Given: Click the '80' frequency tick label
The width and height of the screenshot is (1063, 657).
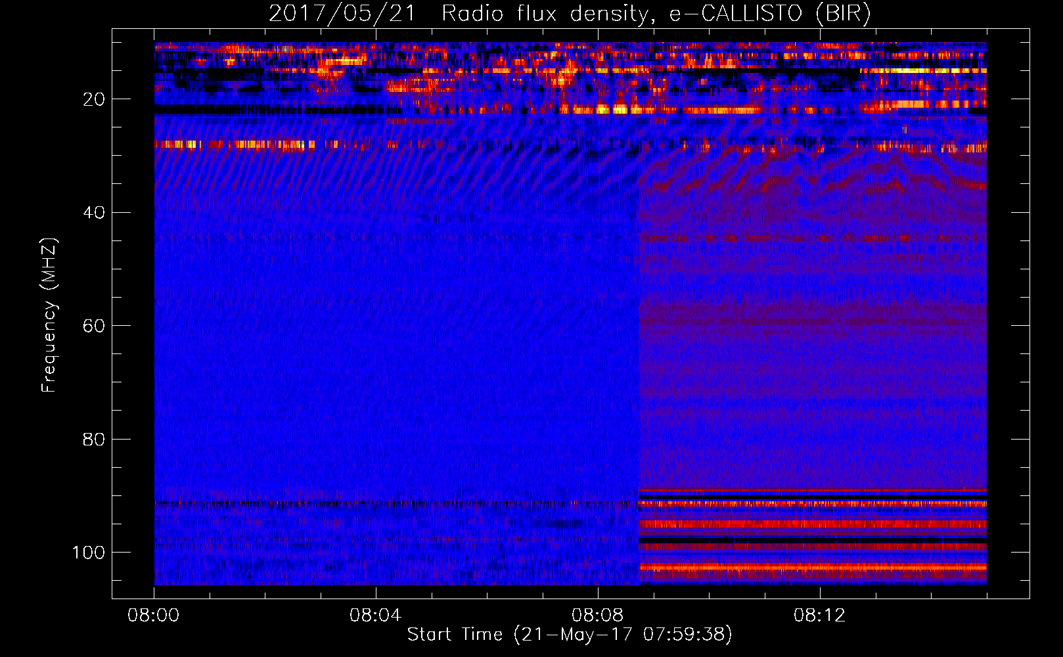Looking at the screenshot, I should tap(94, 439).
